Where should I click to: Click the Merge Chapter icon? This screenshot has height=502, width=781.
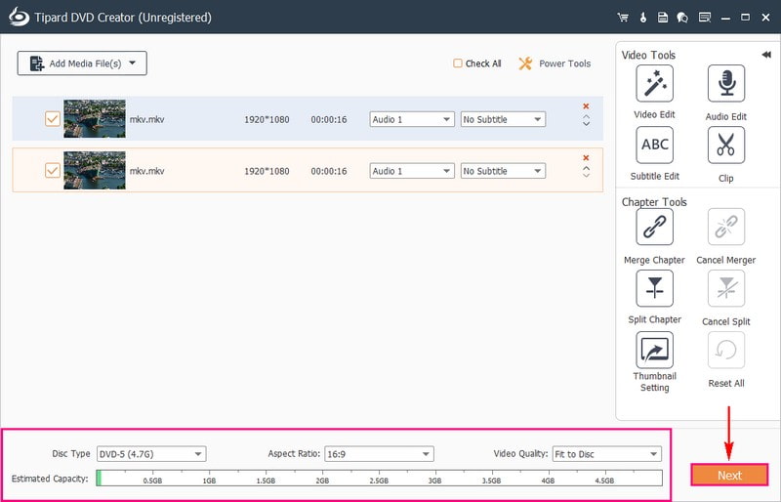pos(654,228)
